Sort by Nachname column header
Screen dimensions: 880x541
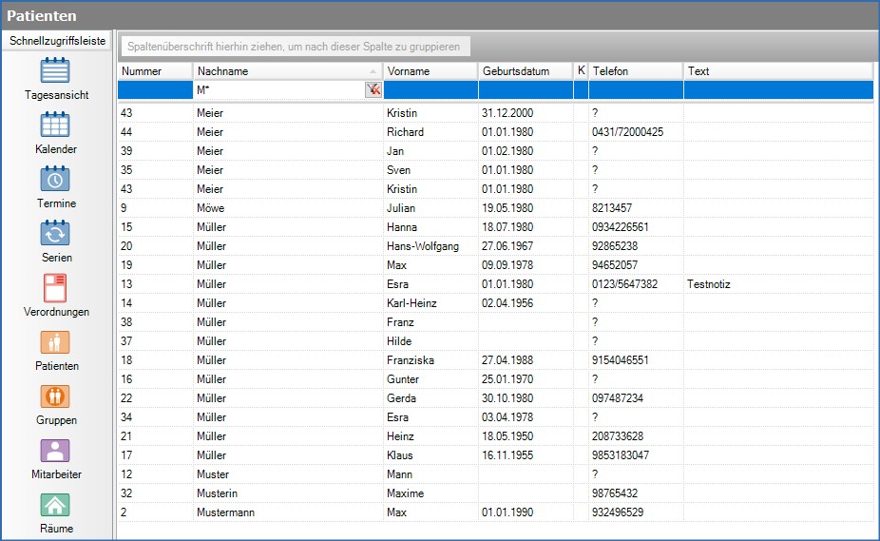tap(285, 71)
